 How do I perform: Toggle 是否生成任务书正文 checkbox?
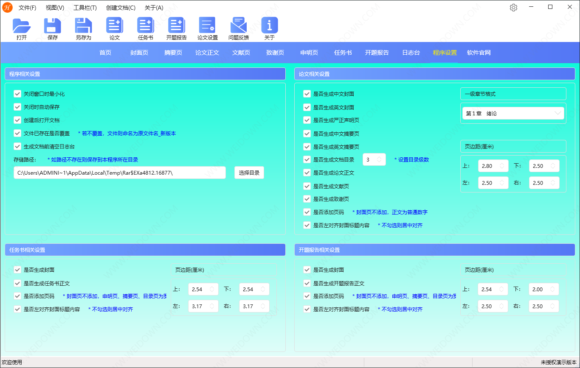17,283
